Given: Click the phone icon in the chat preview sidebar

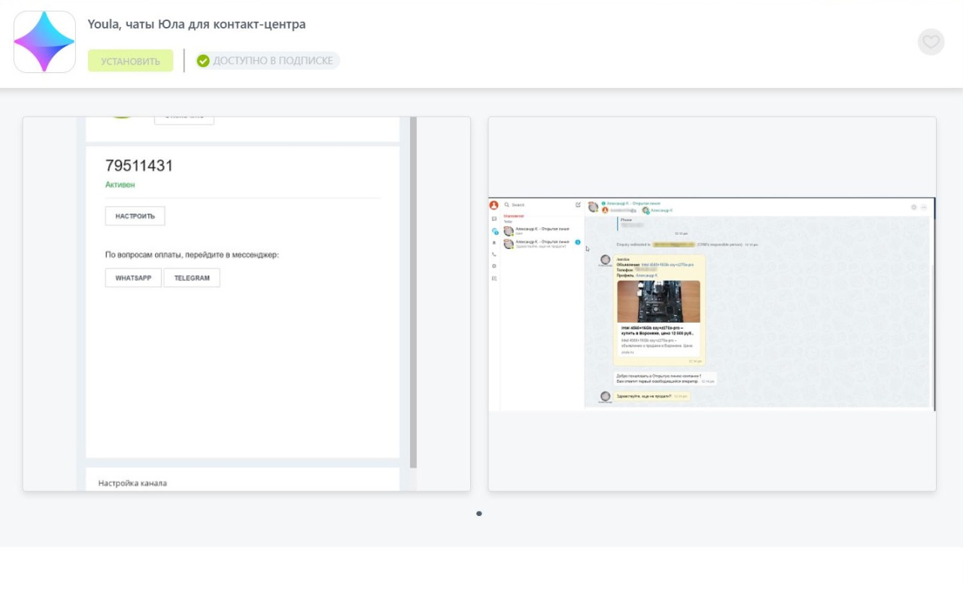Looking at the screenshot, I should pyautogui.click(x=494, y=254).
